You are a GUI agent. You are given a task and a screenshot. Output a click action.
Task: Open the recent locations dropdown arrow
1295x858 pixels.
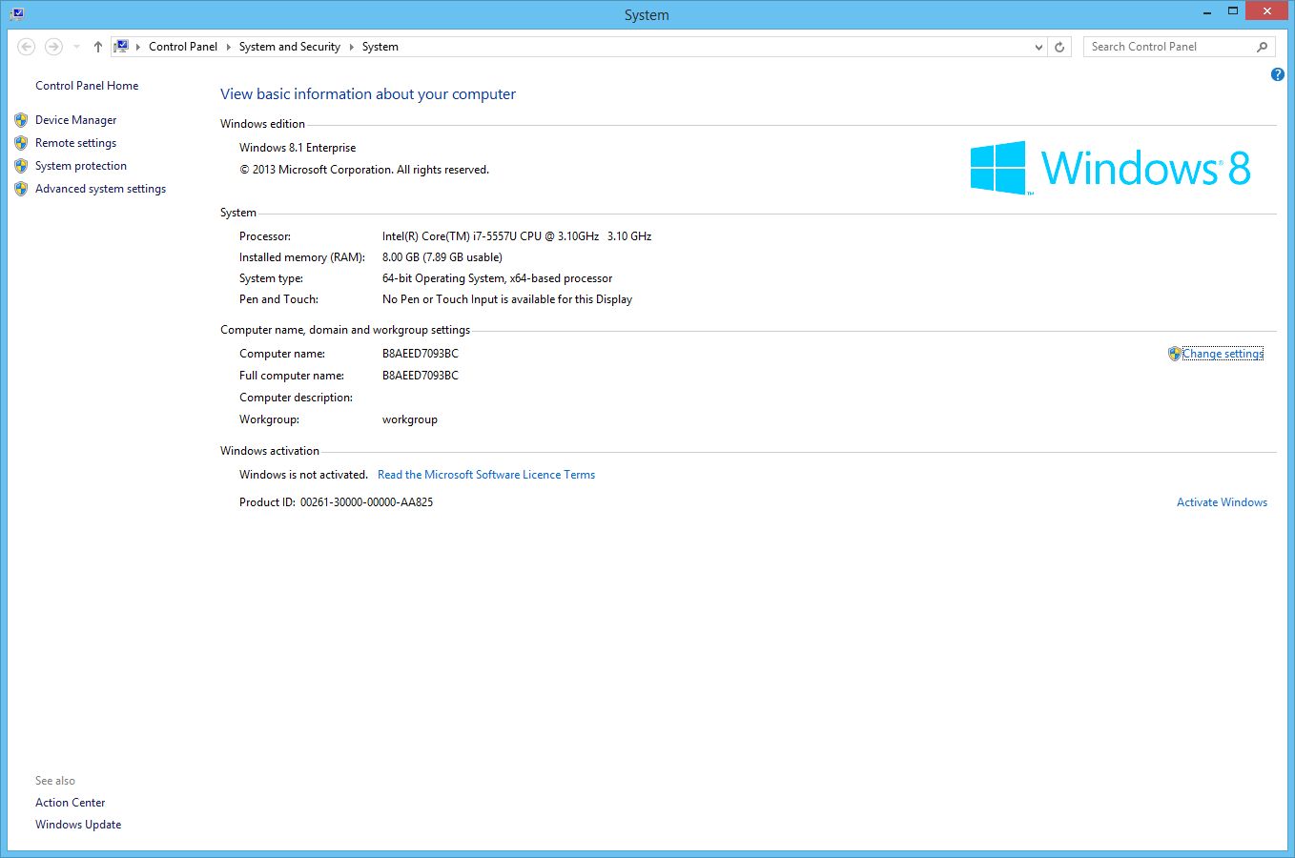77,47
